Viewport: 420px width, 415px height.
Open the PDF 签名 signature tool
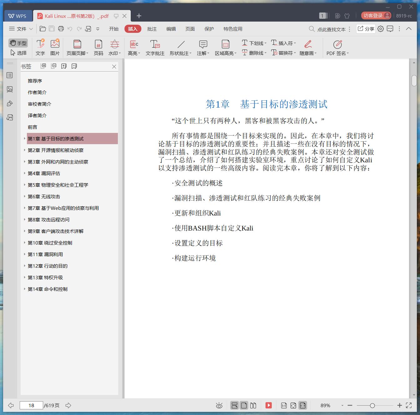click(x=337, y=48)
